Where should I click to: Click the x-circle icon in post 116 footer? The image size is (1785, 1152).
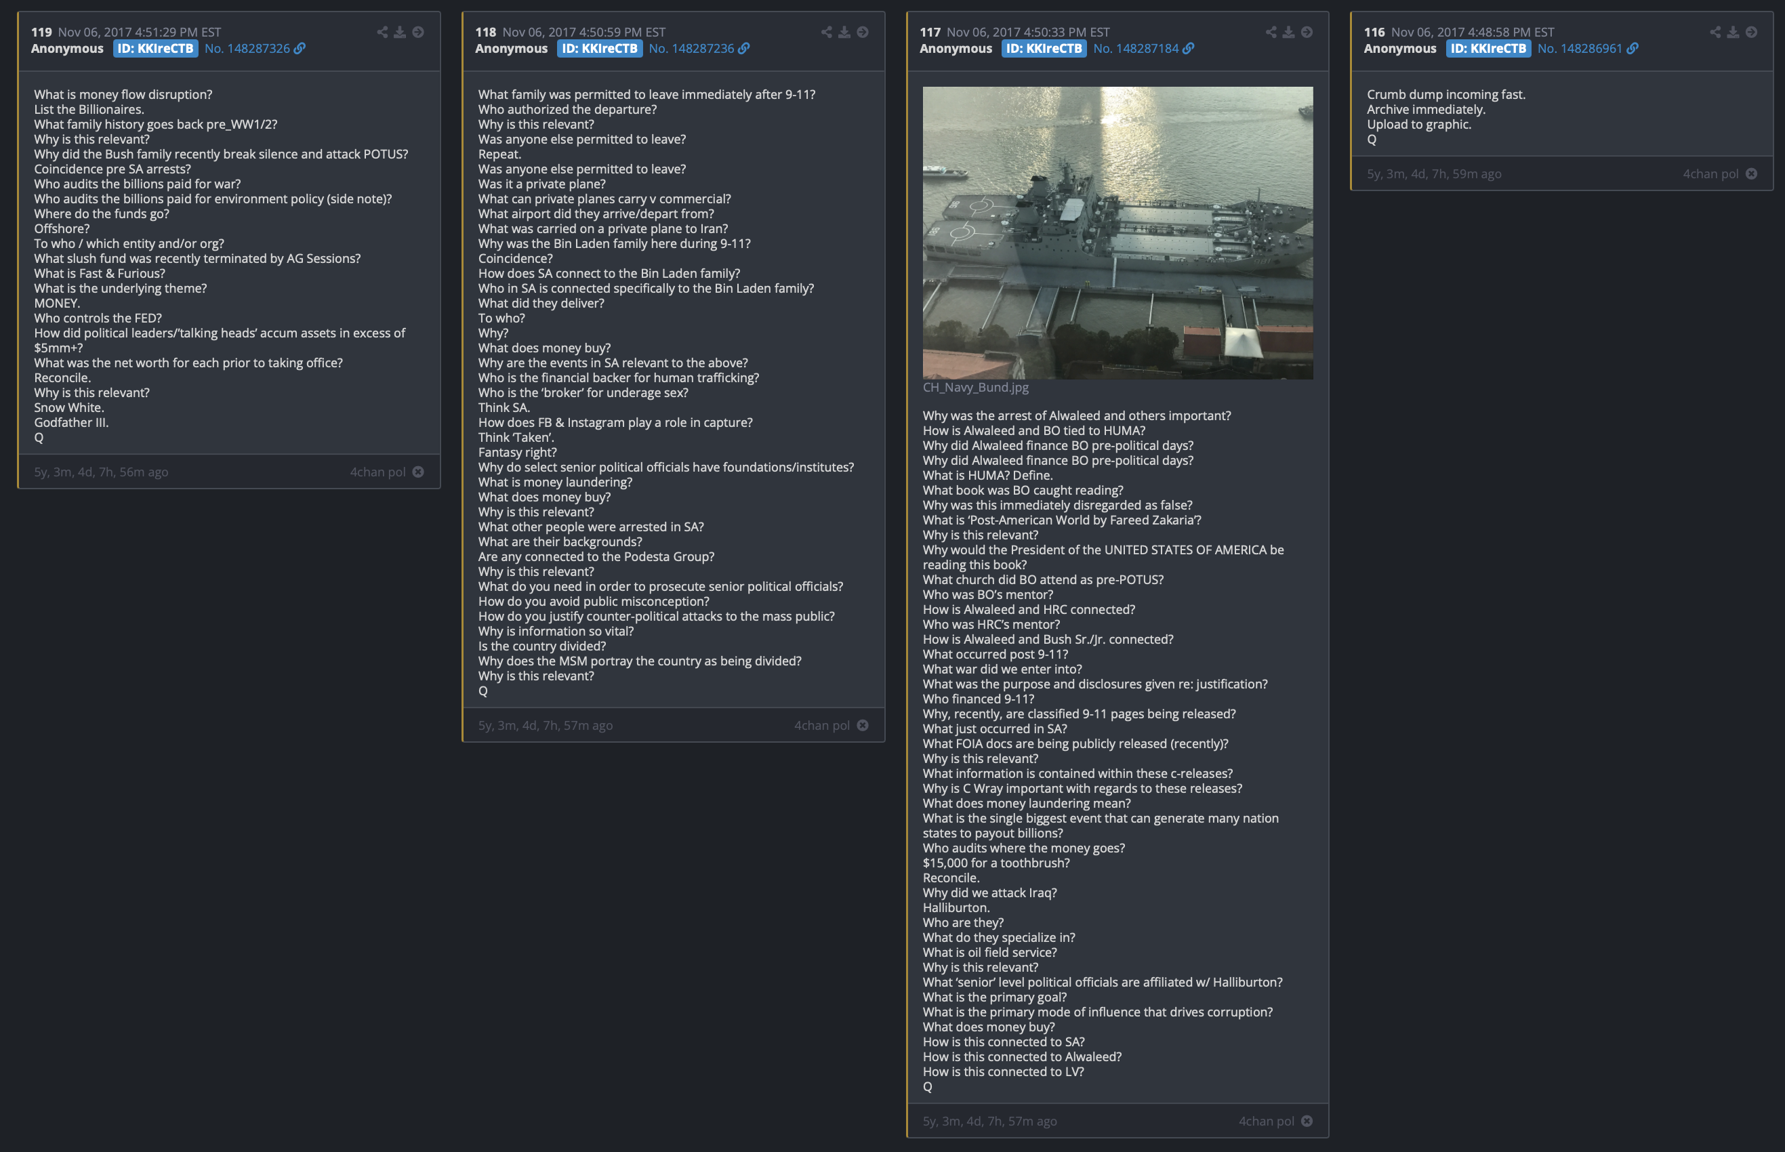coord(1751,173)
